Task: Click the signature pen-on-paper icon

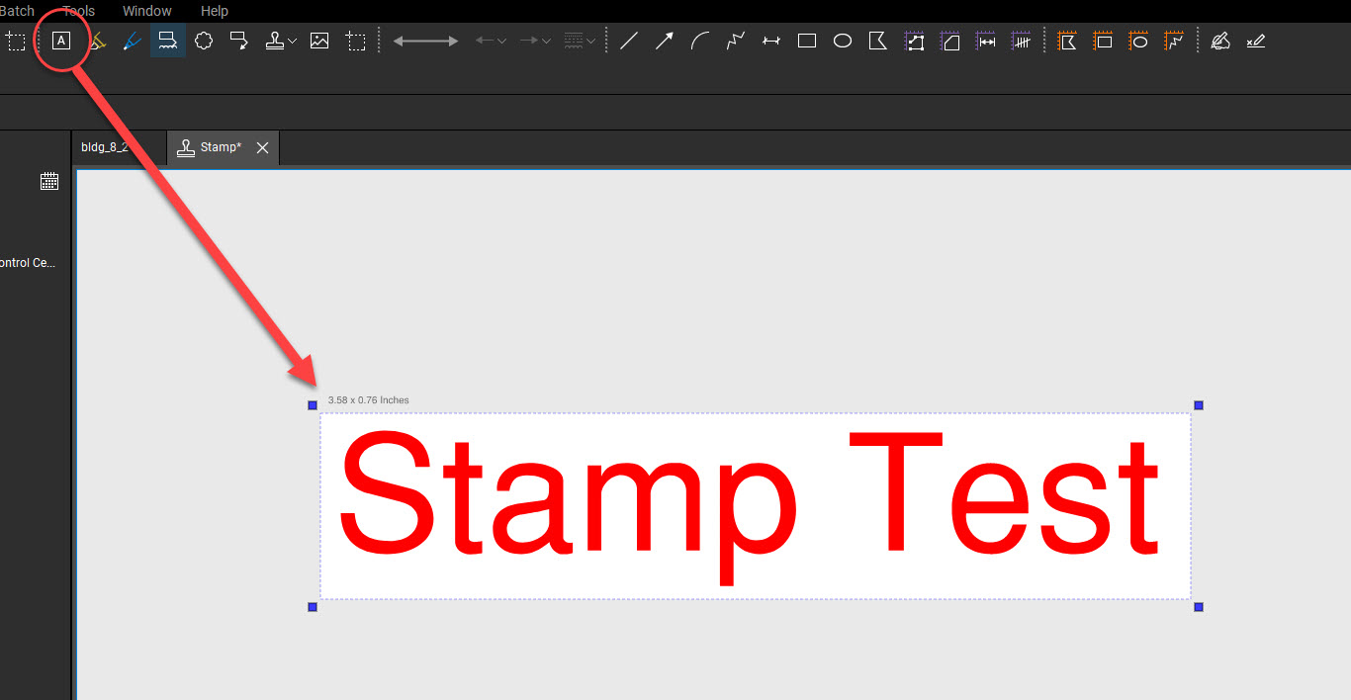Action: click(1220, 41)
